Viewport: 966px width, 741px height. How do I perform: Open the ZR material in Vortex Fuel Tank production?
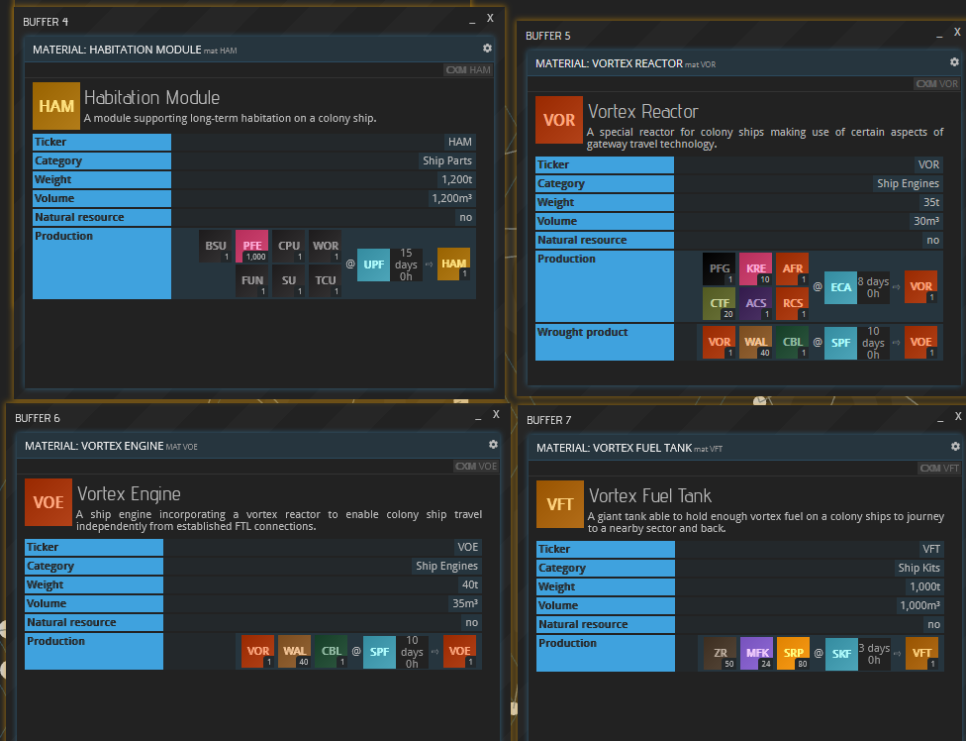[x=720, y=654]
